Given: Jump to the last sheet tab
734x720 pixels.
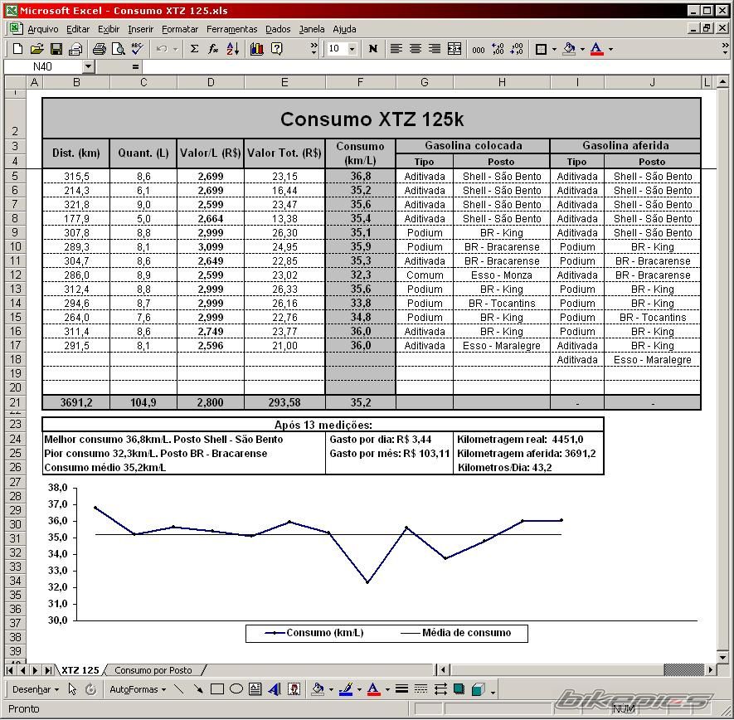Looking at the screenshot, I should pos(47,670).
